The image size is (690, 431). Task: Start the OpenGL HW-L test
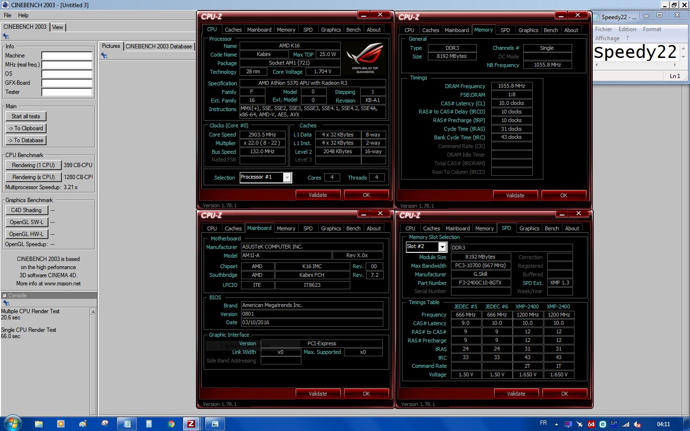(26, 234)
